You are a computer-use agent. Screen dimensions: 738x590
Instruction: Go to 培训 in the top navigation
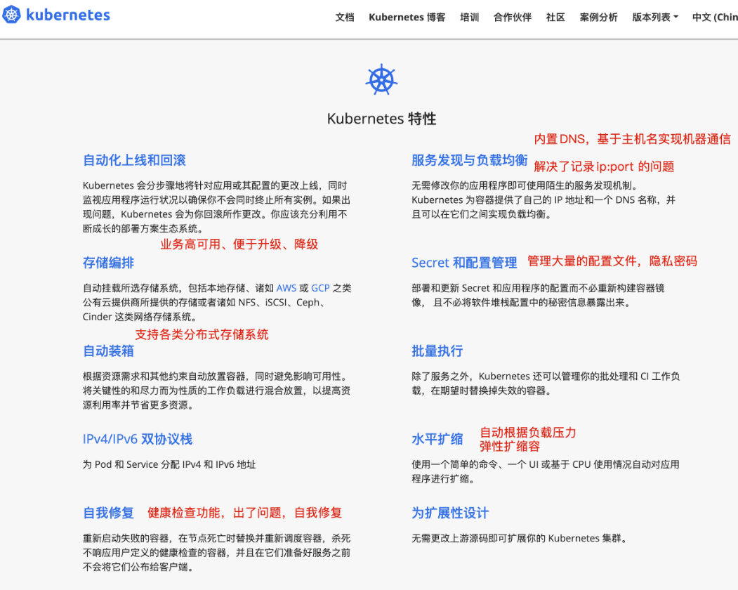click(469, 18)
